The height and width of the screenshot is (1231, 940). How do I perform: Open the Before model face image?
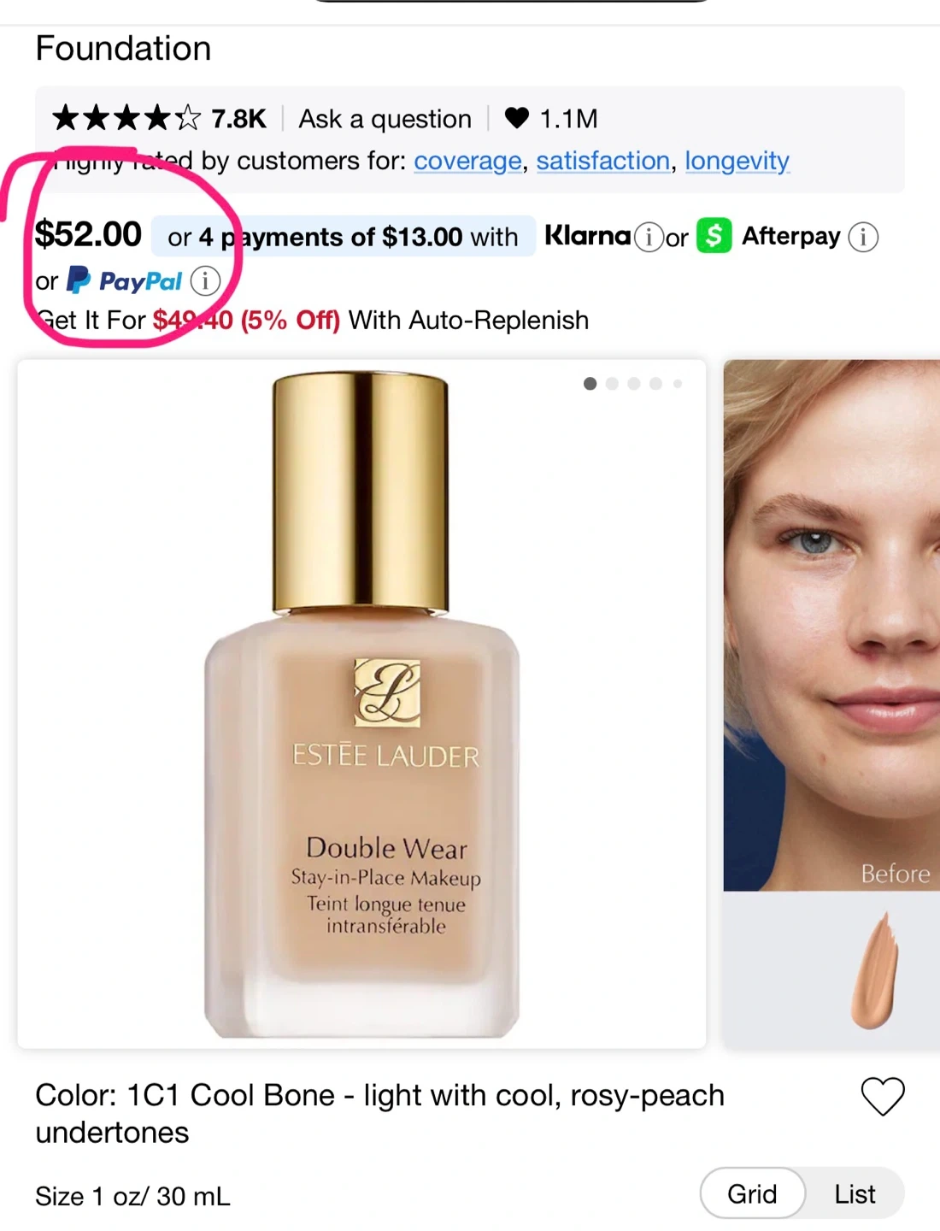tap(831, 625)
